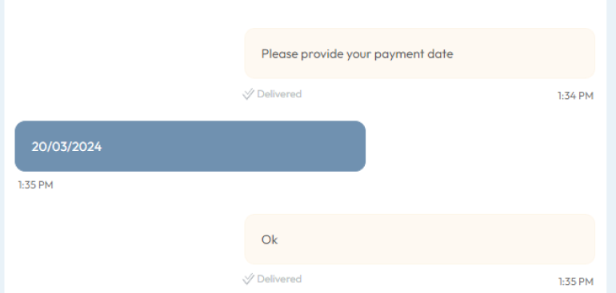This screenshot has width=616, height=293.
Task: Click the light blue right edge of the chat panel
Action: pos(611,146)
